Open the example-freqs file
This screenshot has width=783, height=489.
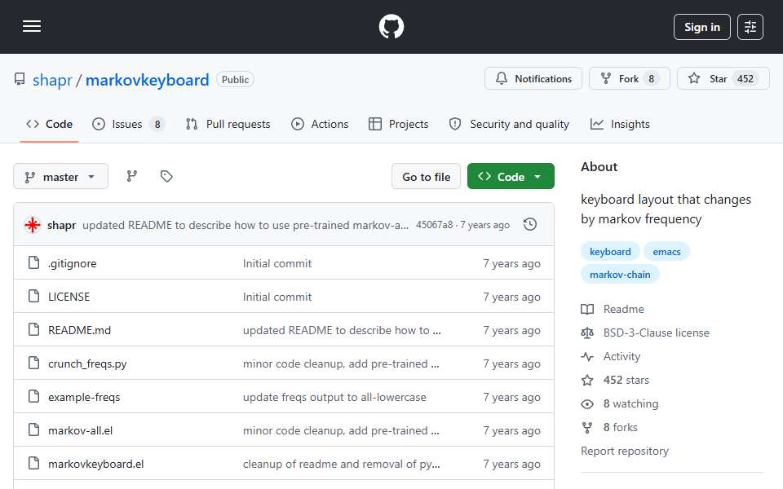(x=84, y=397)
